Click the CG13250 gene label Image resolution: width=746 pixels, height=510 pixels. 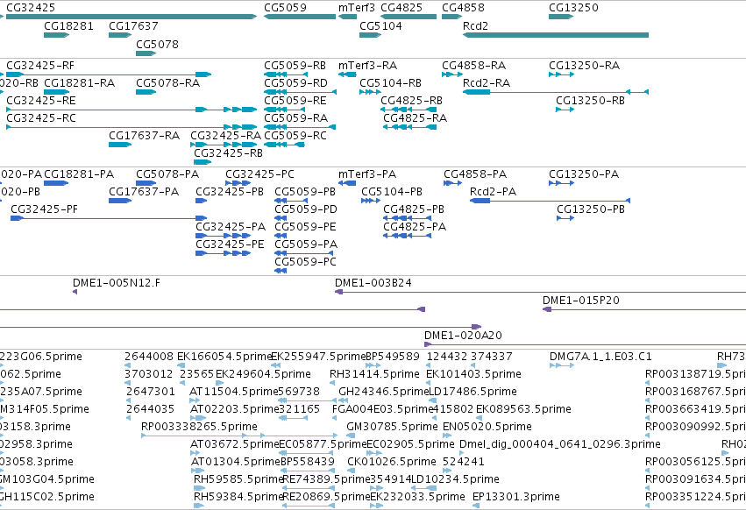(x=573, y=8)
